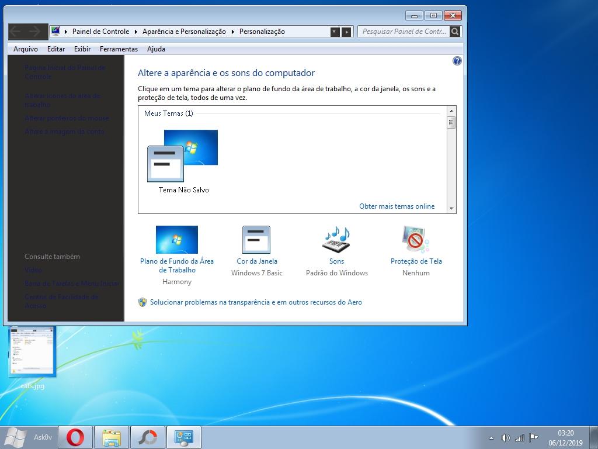Click the Plano de Fundo da Área de Trabalho link
The image size is (598, 449).
click(177, 265)
